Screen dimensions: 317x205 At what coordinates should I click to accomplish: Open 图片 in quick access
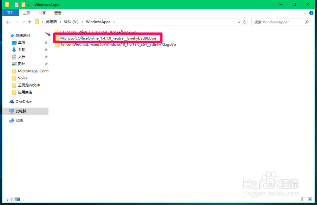[22, 64]
